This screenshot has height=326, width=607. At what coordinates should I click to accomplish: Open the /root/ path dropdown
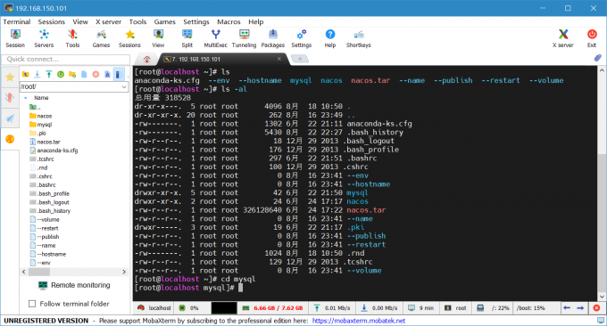[124, 86]
